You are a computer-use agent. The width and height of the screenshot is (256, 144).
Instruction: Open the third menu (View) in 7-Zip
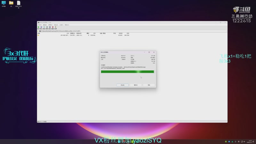50,25
